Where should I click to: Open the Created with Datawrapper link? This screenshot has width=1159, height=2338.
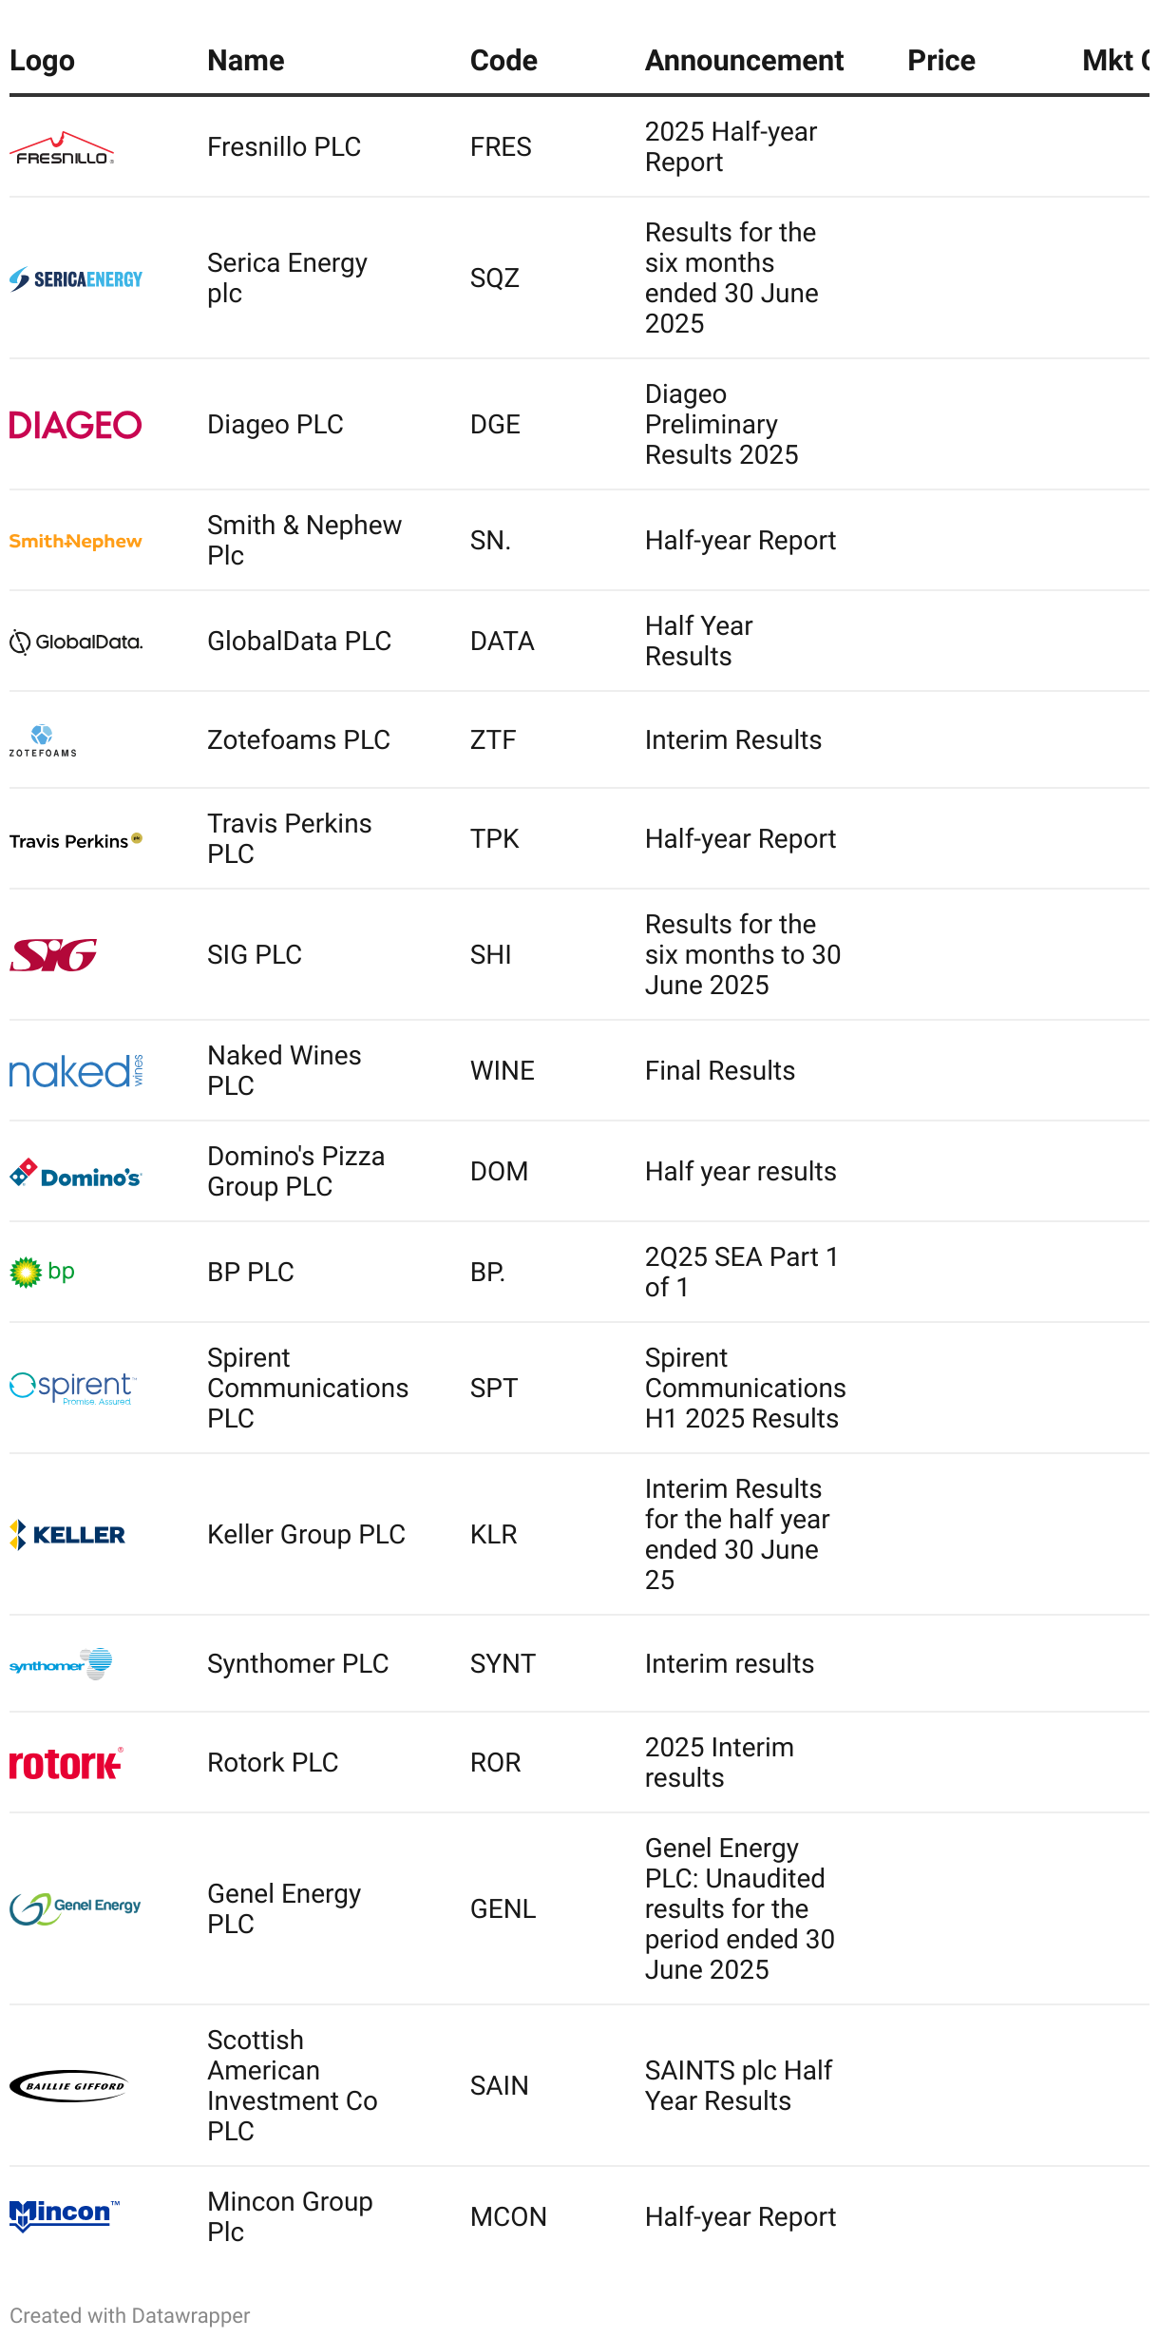(130, 2315)
